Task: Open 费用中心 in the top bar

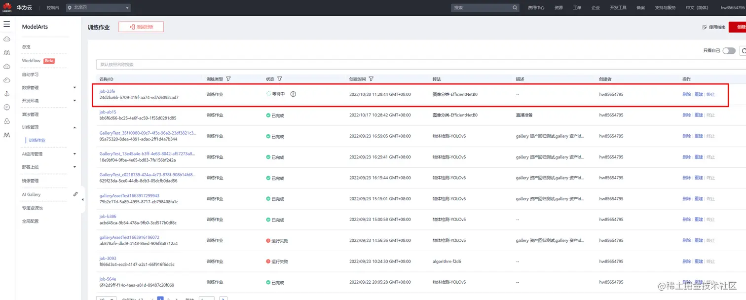Action: (536, 8)
